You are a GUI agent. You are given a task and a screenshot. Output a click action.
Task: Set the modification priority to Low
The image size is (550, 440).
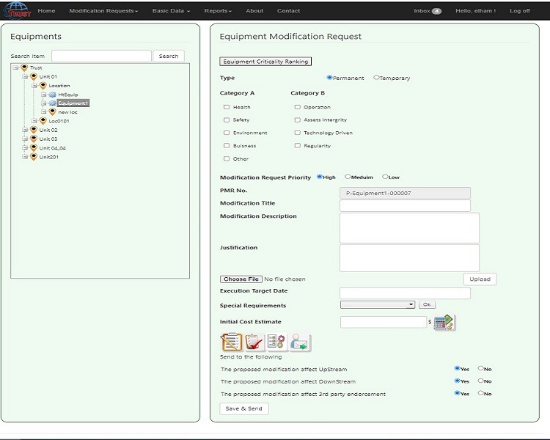tap(385, 177)
